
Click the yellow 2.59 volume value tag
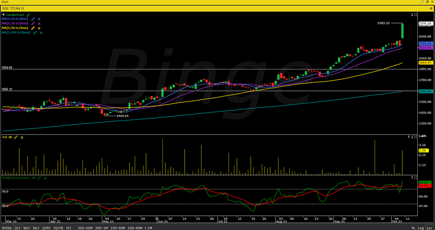pyautogui.click(x=424, y=150)
